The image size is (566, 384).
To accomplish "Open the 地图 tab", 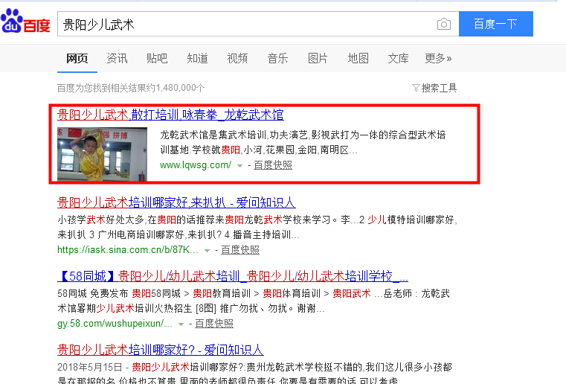I will click(358, 58).
